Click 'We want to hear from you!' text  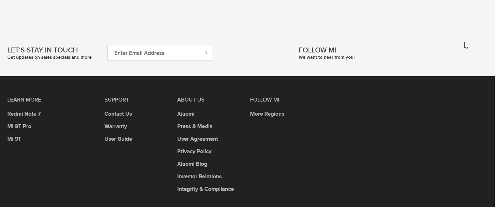(x=327, y=57)
